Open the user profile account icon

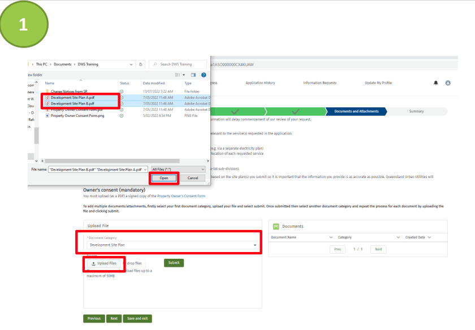point(447,83)
